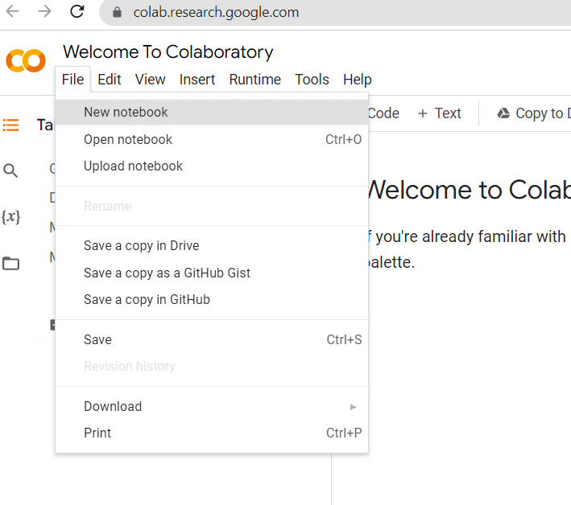This screenshot has width=571, height=505.
Task: Expand the Download submenu arrow
Action: [353, 407]
